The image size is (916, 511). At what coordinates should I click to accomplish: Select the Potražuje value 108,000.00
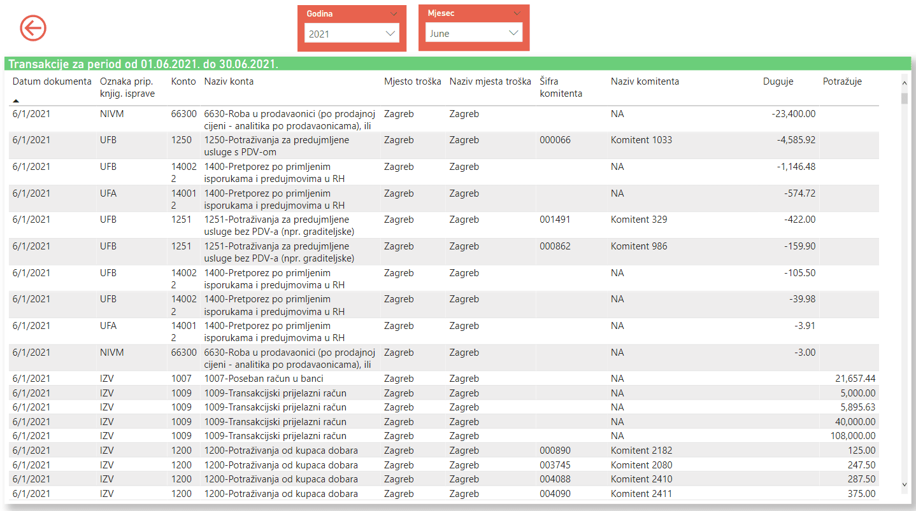coord(853,436)
